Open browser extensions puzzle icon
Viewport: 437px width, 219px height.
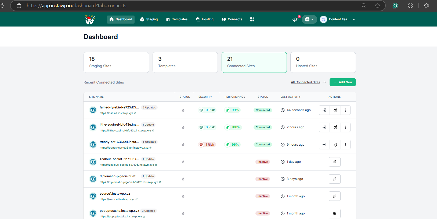tap(410, 6)
